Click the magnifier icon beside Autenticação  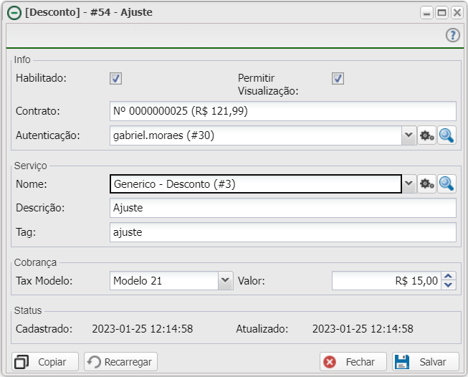pos(447,135)
